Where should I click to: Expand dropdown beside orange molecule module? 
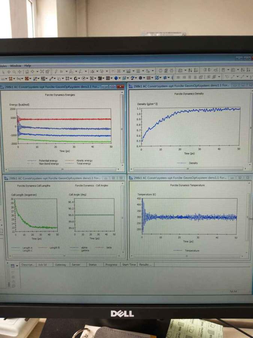(x=14, y=78)
